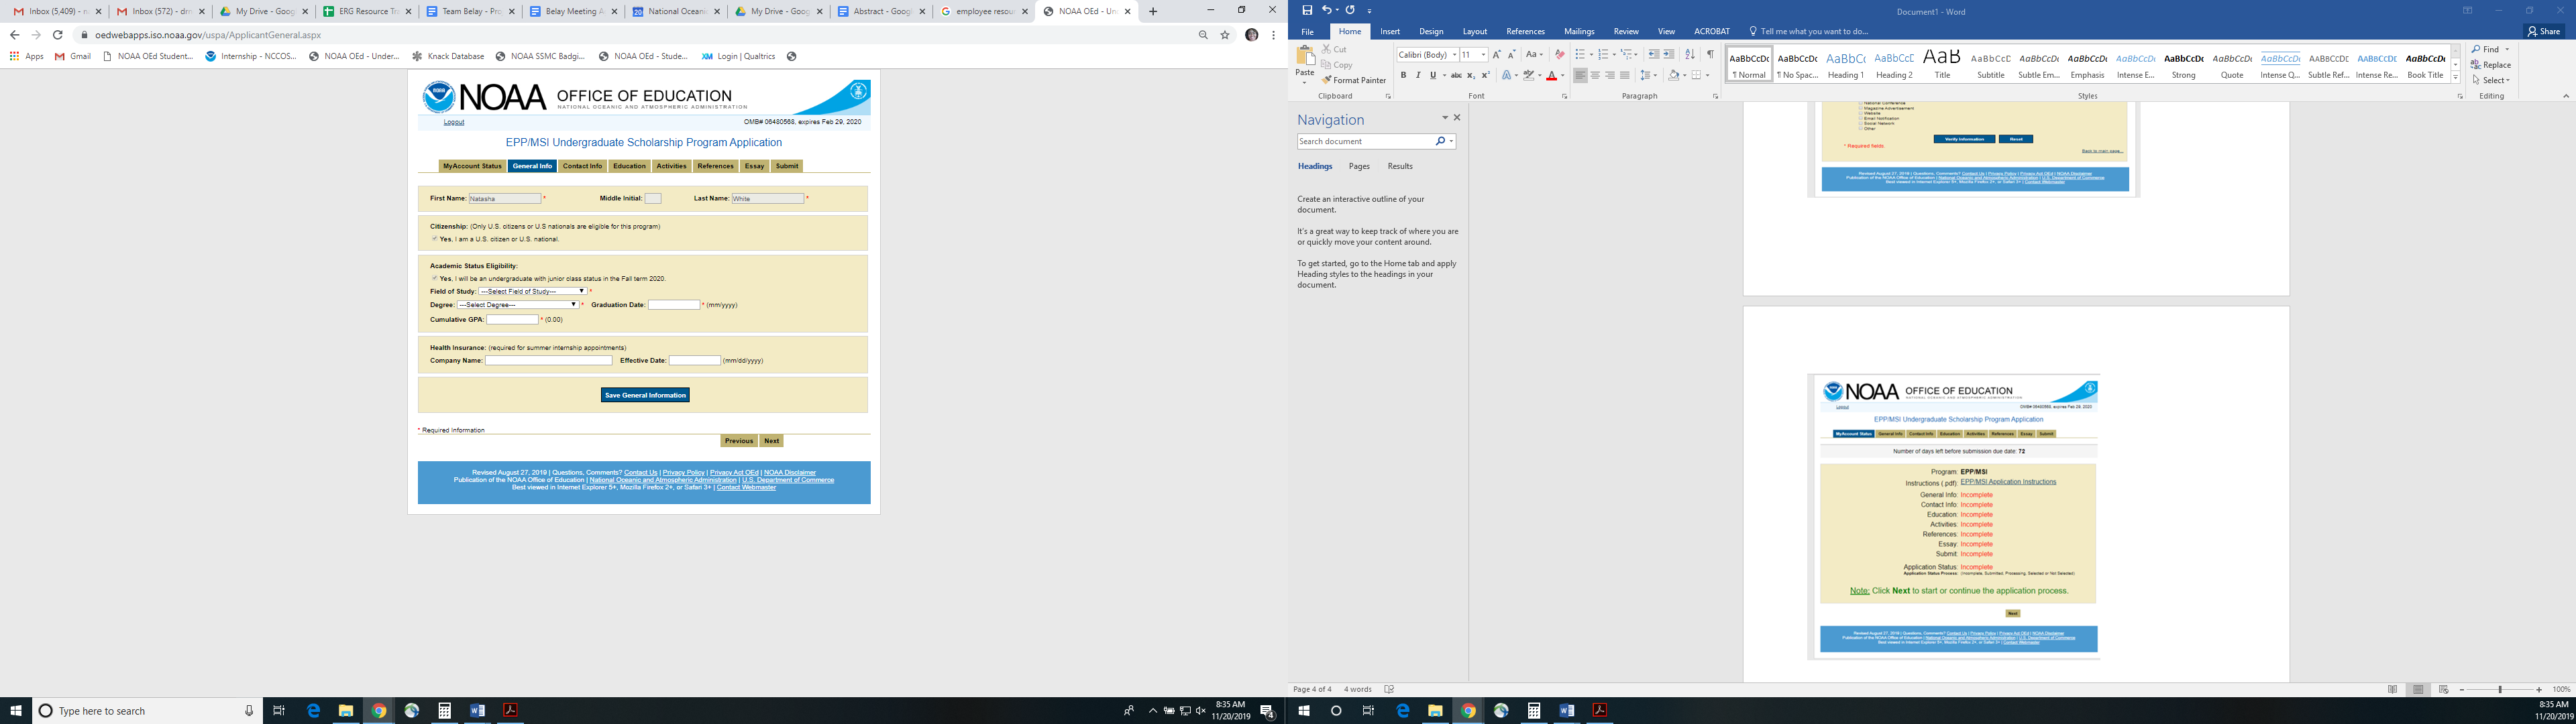This screenshot has width=2576, height=724.
Task: Click the Cumulative GPA input field
Action: pyautogui.click(x=512, y=320)
